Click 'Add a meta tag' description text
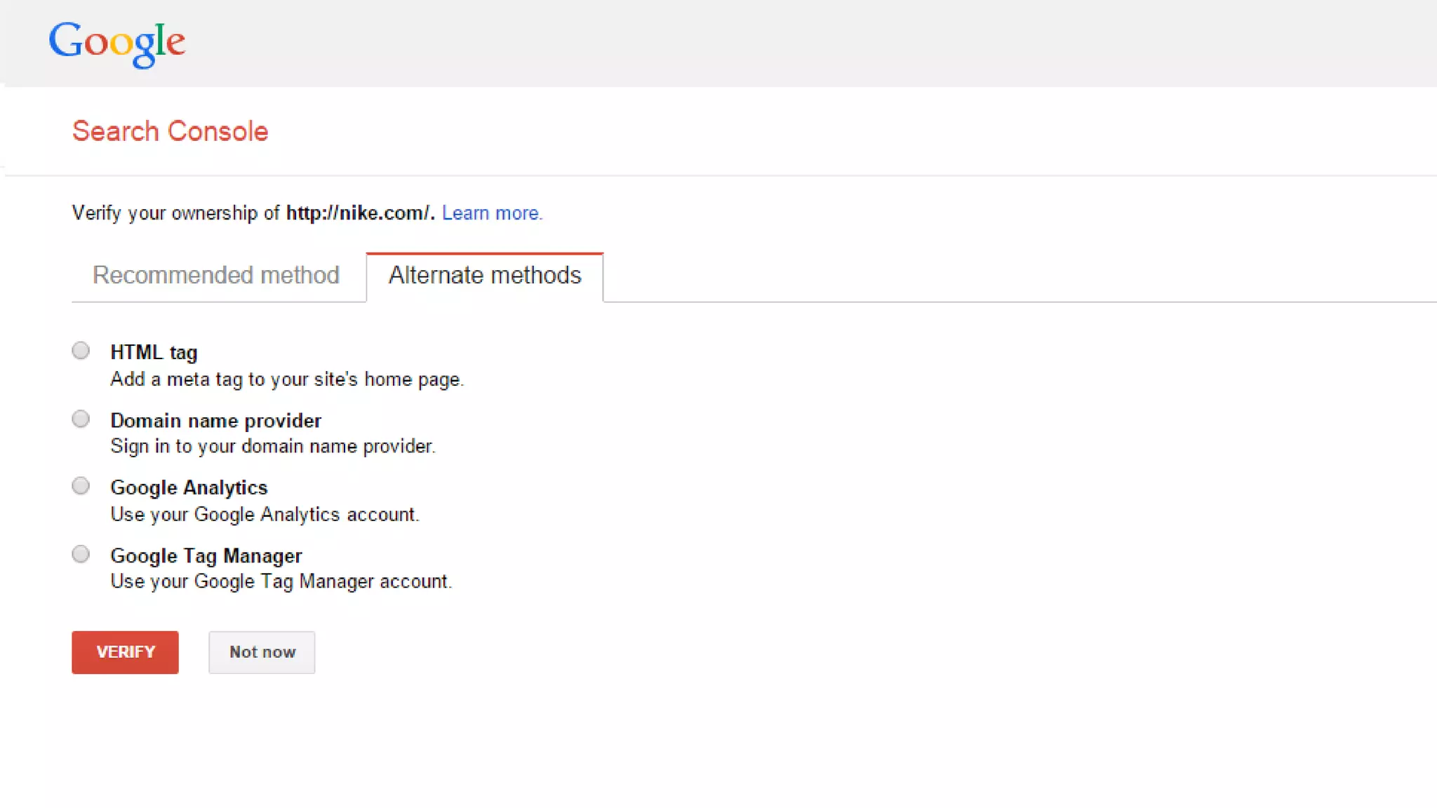This screenshot has width=1437, height=808. [287, 379]
